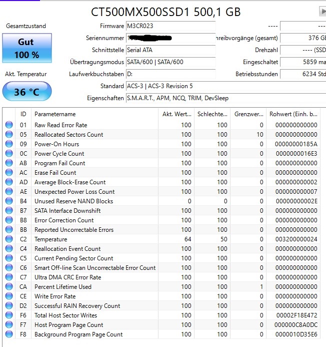Select the Average Block-Erase Count name
The height and width of the screenshot is (347, 326).
(x=70, y=182)
